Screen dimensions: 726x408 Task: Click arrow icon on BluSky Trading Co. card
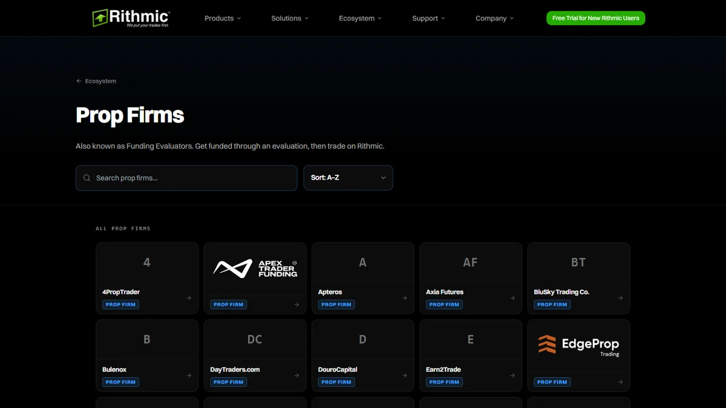620,298
